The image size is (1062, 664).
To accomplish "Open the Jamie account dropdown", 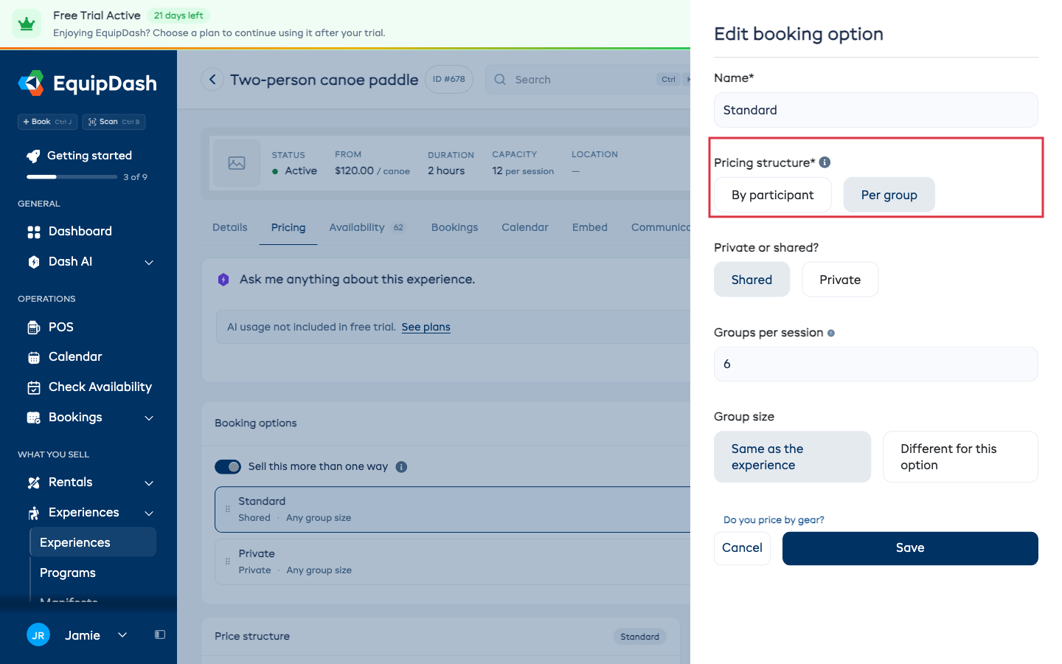I will click(122, 634).
